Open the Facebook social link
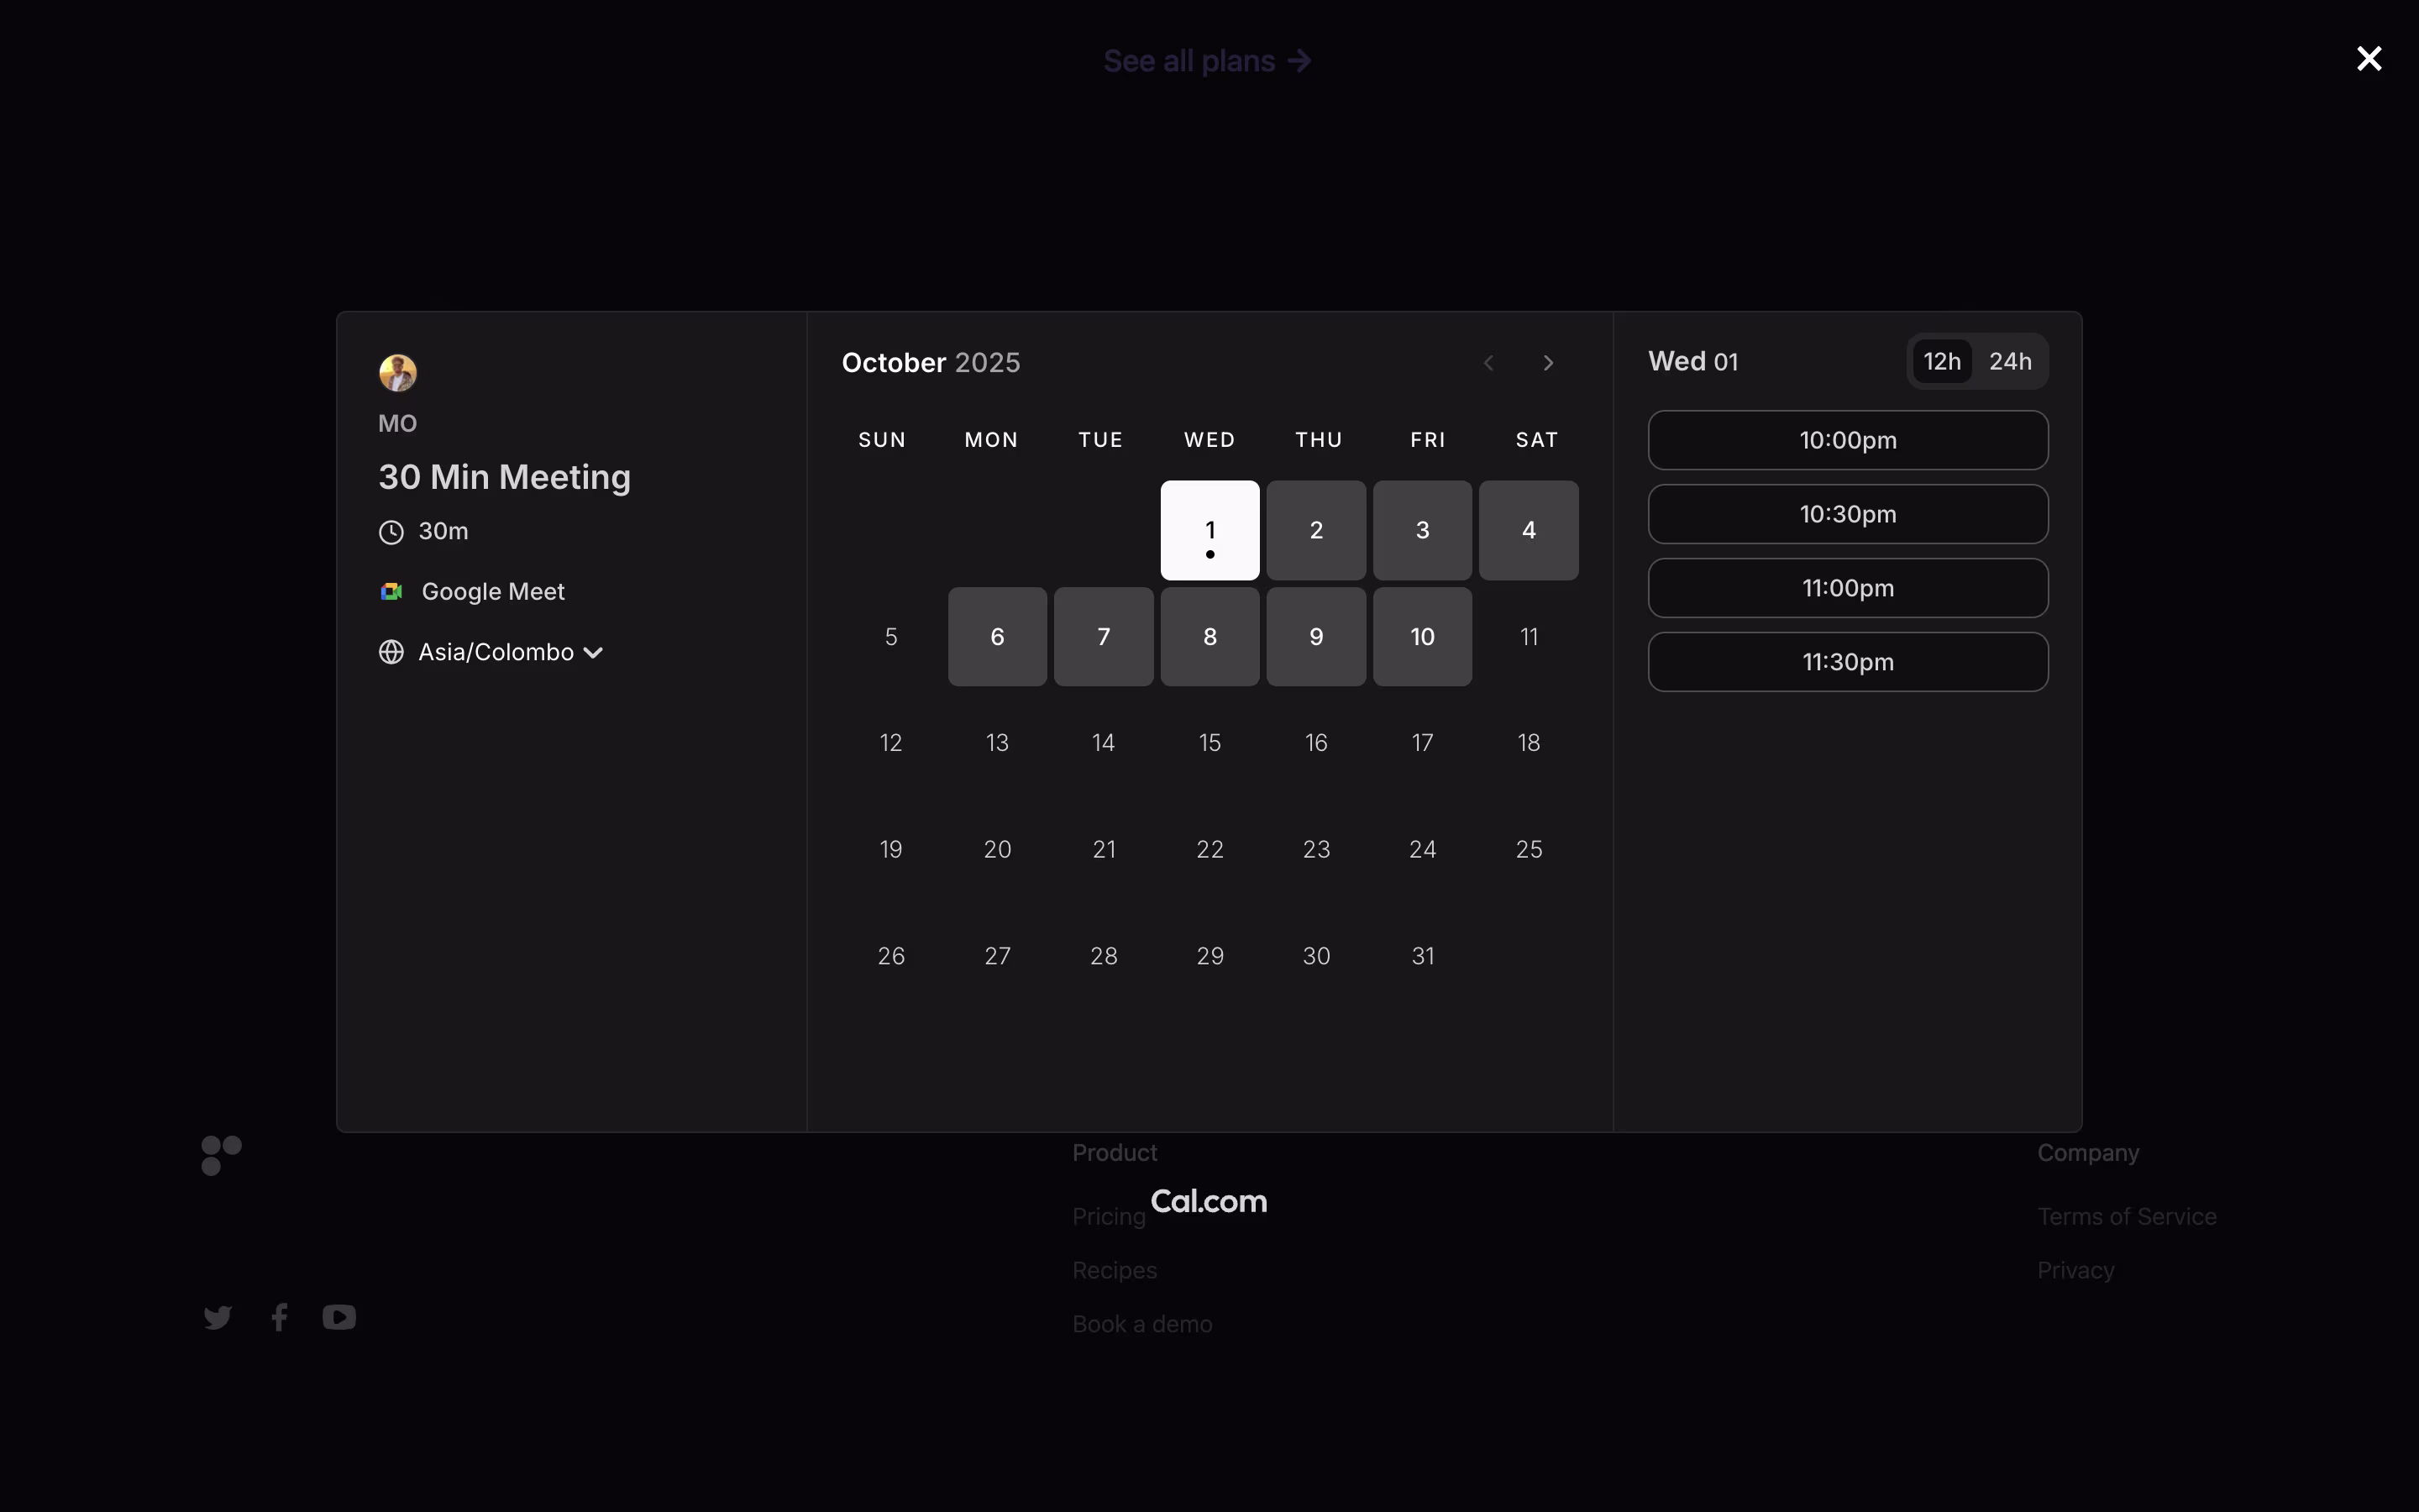This screenshot has width=2419, height=1512. pyautogui.click(x=280, y=1317)
